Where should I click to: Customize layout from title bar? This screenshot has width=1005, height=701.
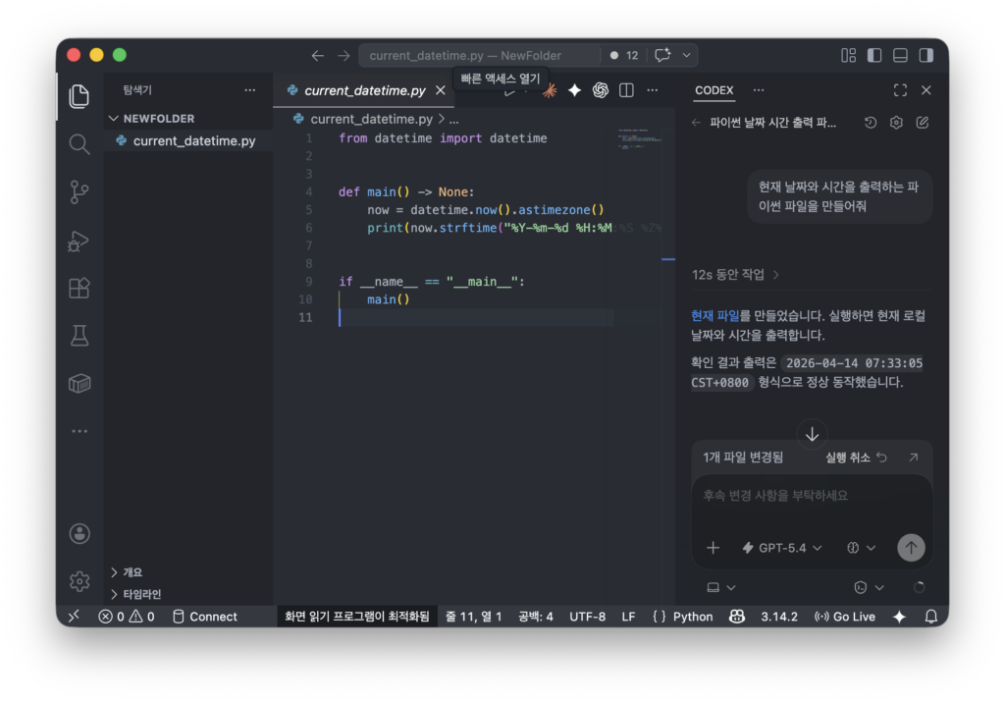point(848,55)
